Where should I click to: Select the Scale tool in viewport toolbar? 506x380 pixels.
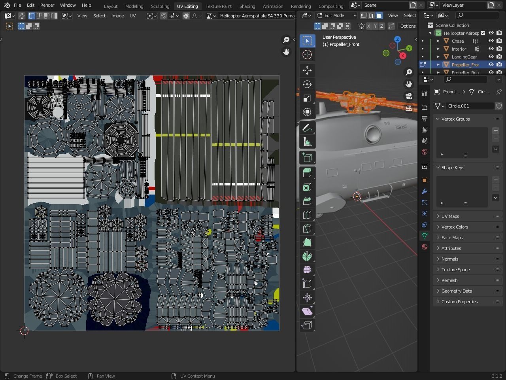pos(307,98)
